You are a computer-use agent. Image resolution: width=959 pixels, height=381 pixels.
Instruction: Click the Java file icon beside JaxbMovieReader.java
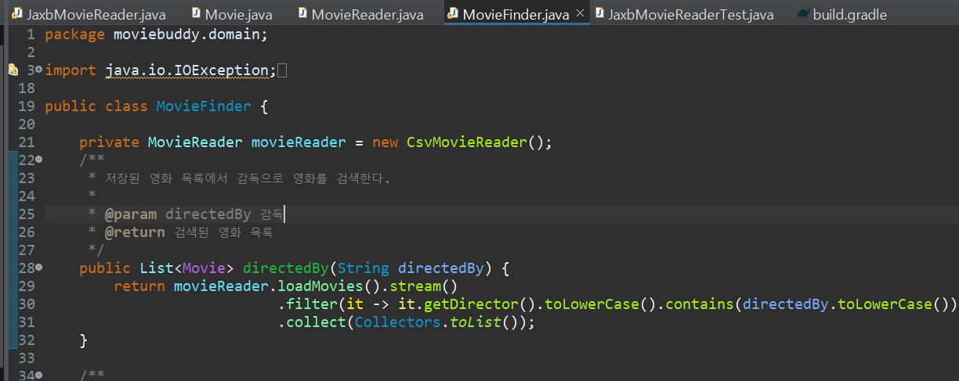16,14
